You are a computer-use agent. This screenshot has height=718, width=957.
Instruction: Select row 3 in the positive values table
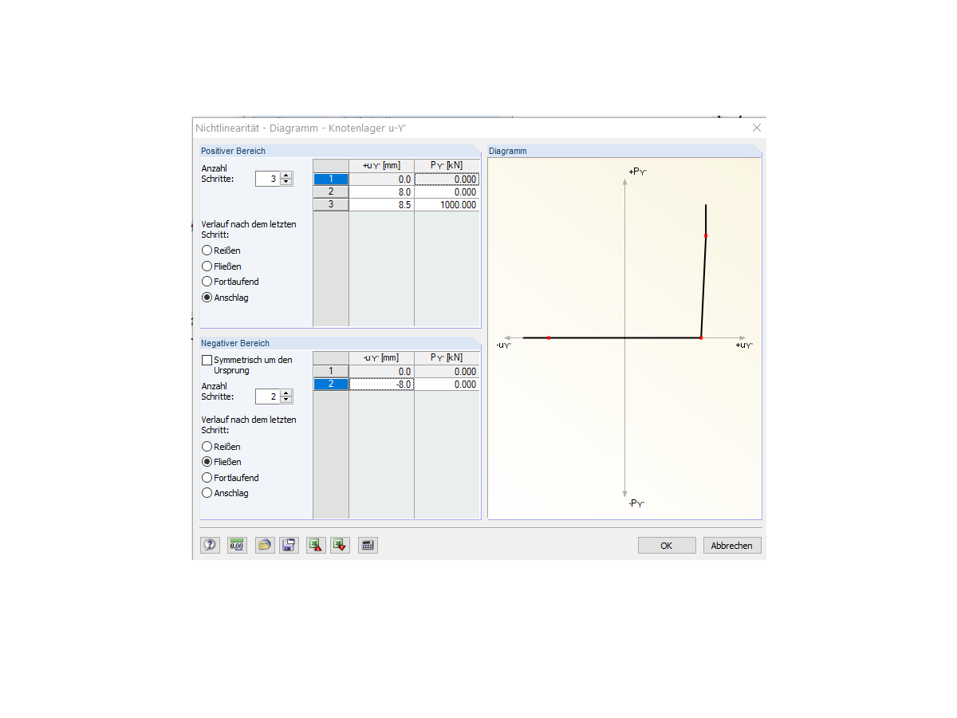point(331,204)
